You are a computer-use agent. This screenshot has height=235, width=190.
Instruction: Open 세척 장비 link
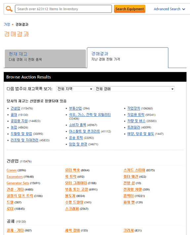72,230
